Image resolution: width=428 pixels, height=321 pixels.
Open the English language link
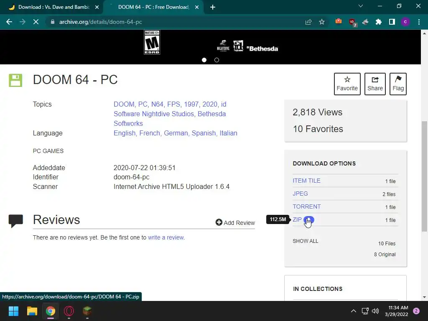pos(125,133)
